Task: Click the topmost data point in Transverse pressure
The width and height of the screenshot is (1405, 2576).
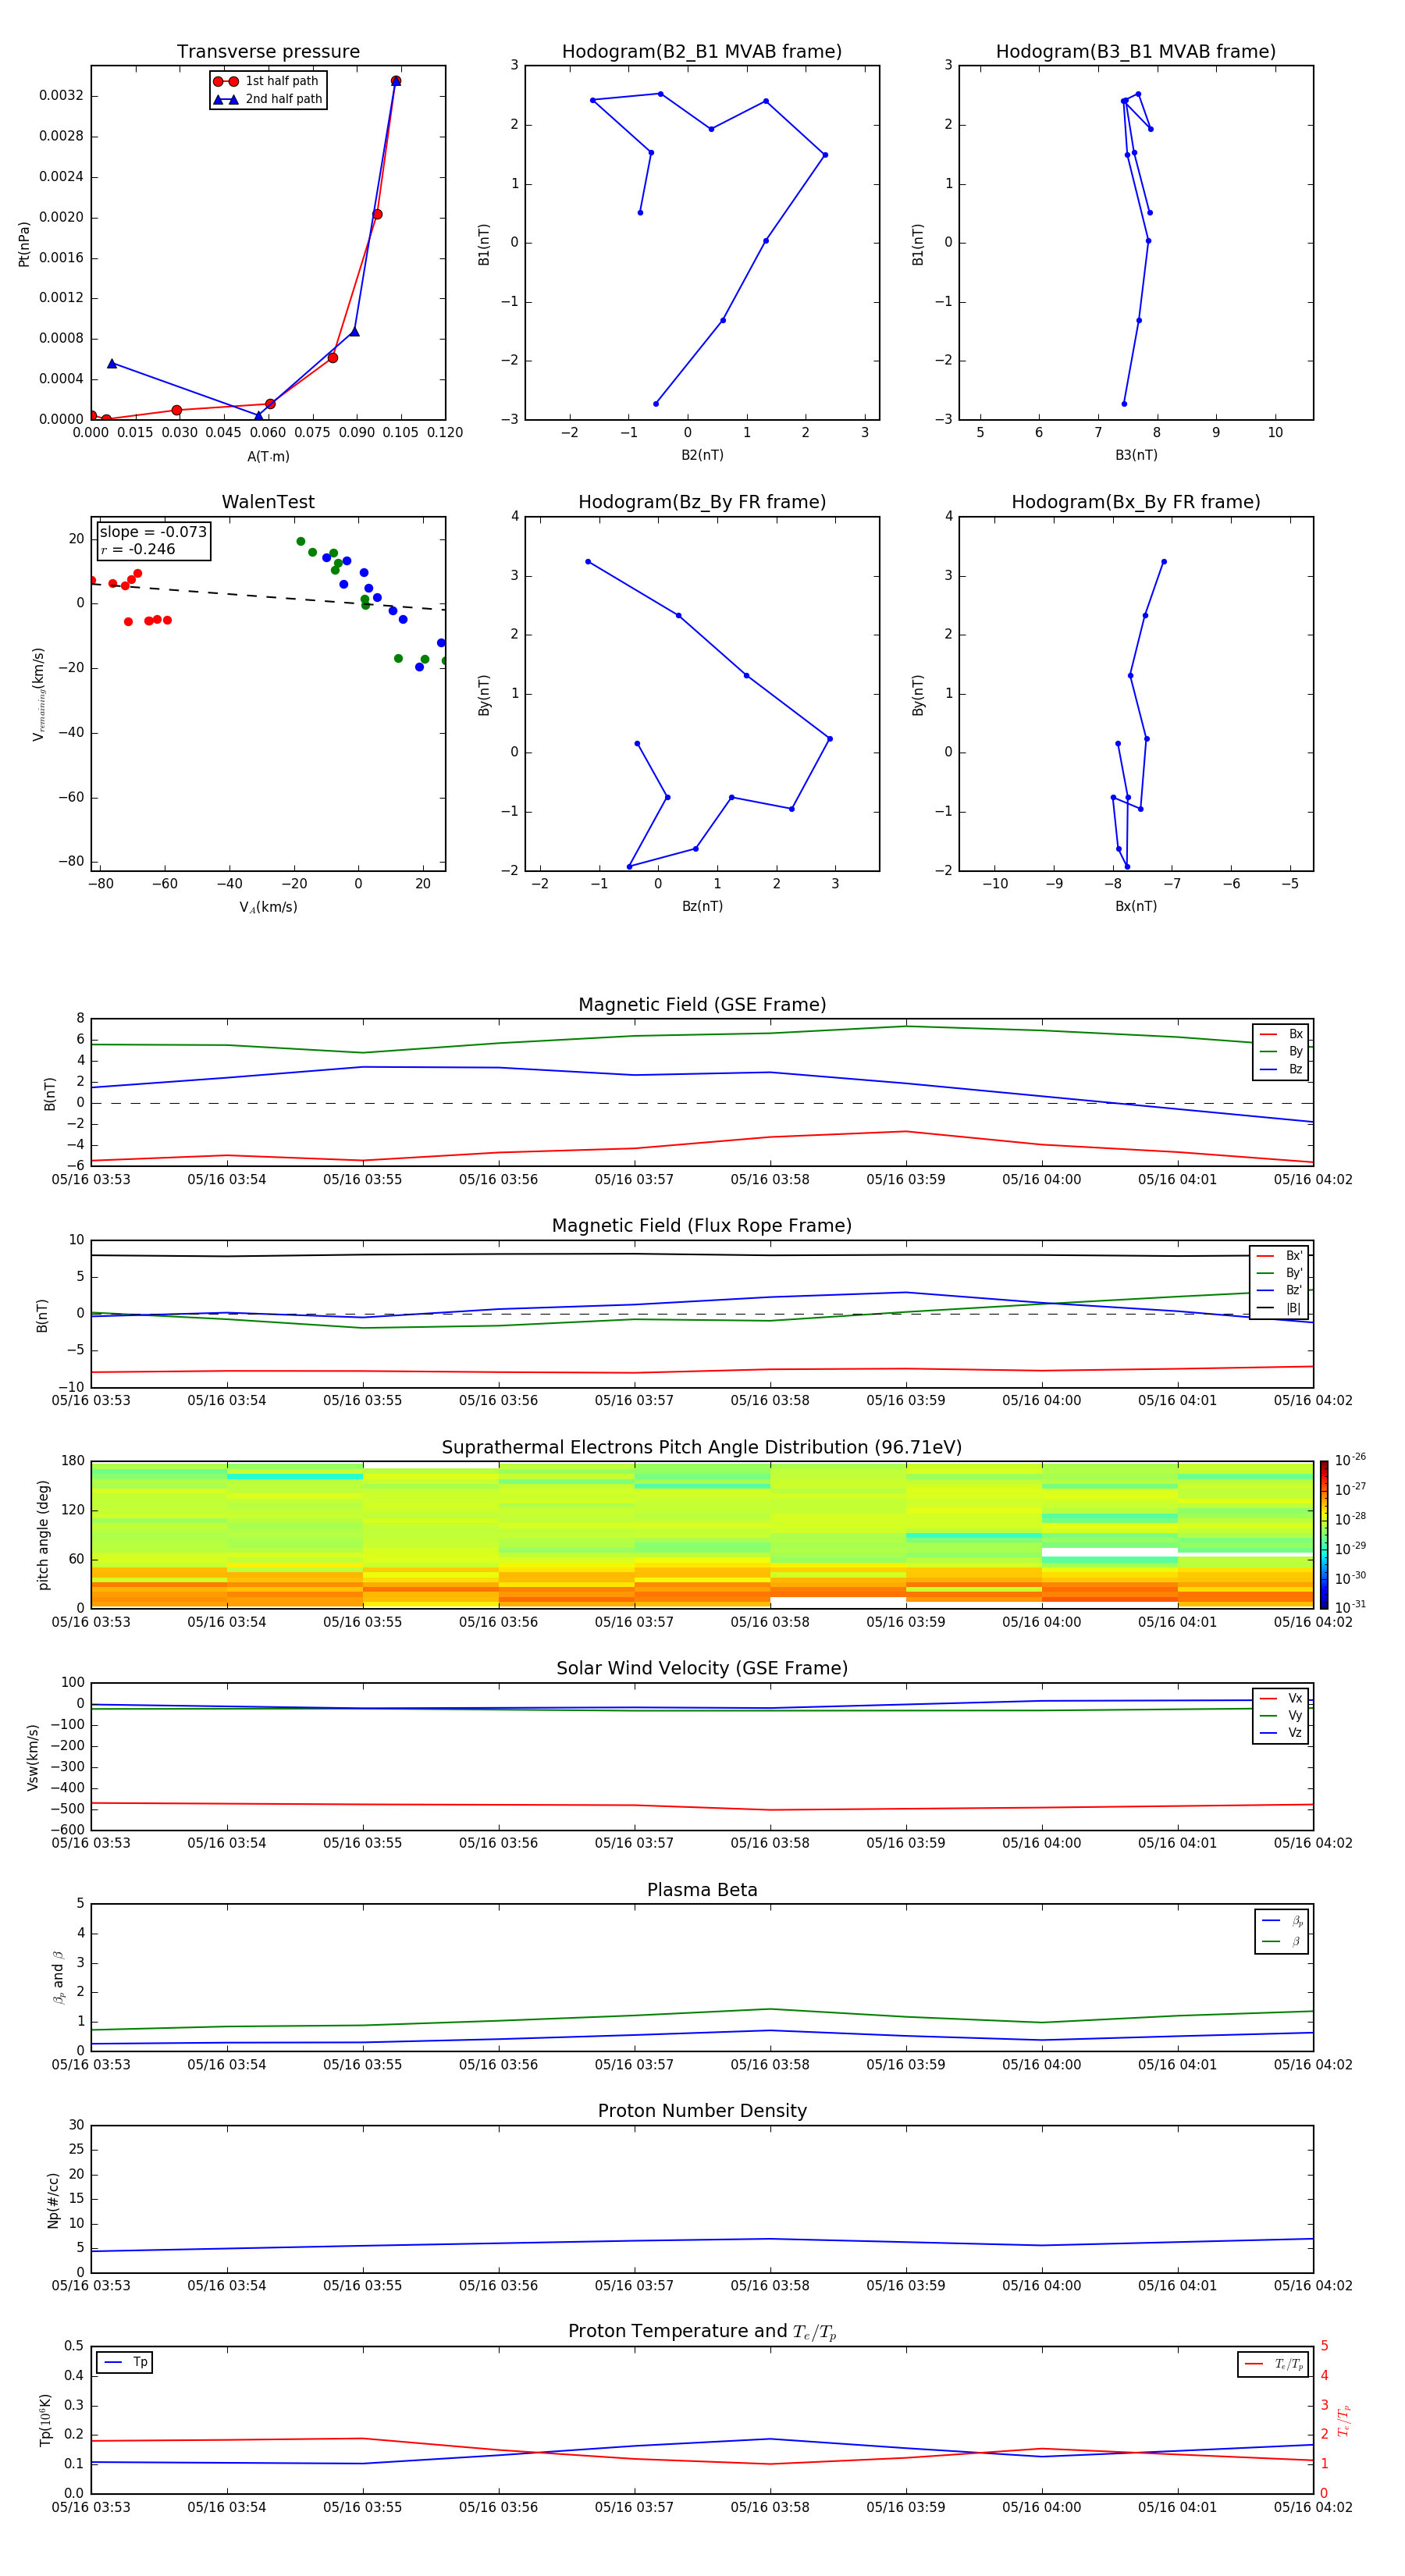Action: coord(396,81)
